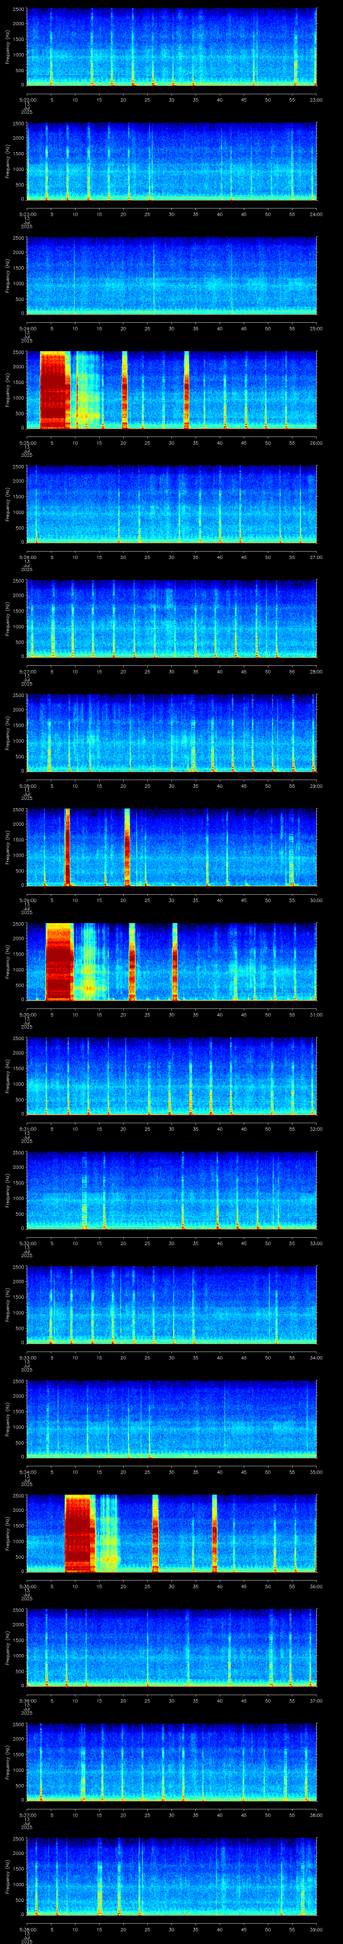The width and height of the screenshot is (343, 1944).
Task: Select the 39:00 end time label
Action: click(316, 1930)
